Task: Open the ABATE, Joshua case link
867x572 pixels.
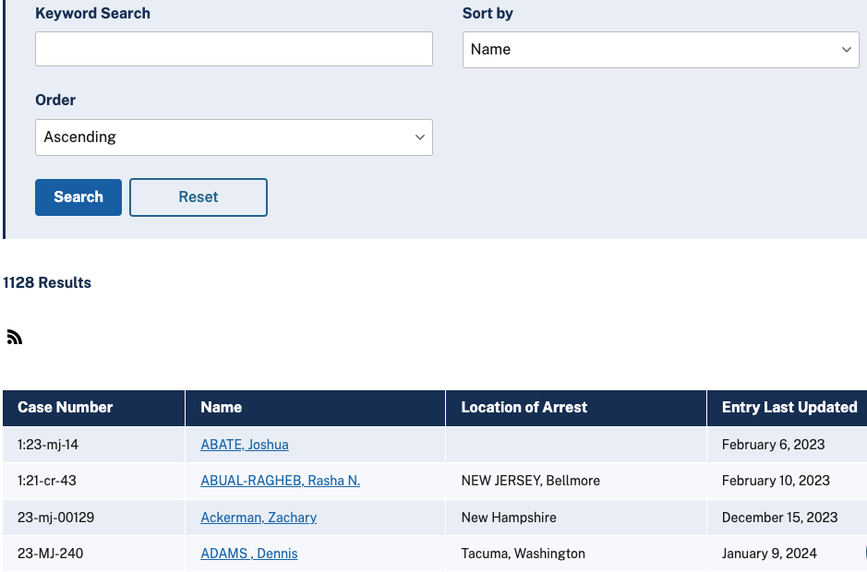Action: click(x=245, y=445)
